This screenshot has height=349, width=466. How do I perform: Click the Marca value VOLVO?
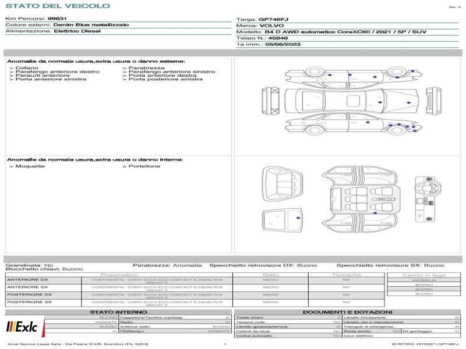coord(271,26)
